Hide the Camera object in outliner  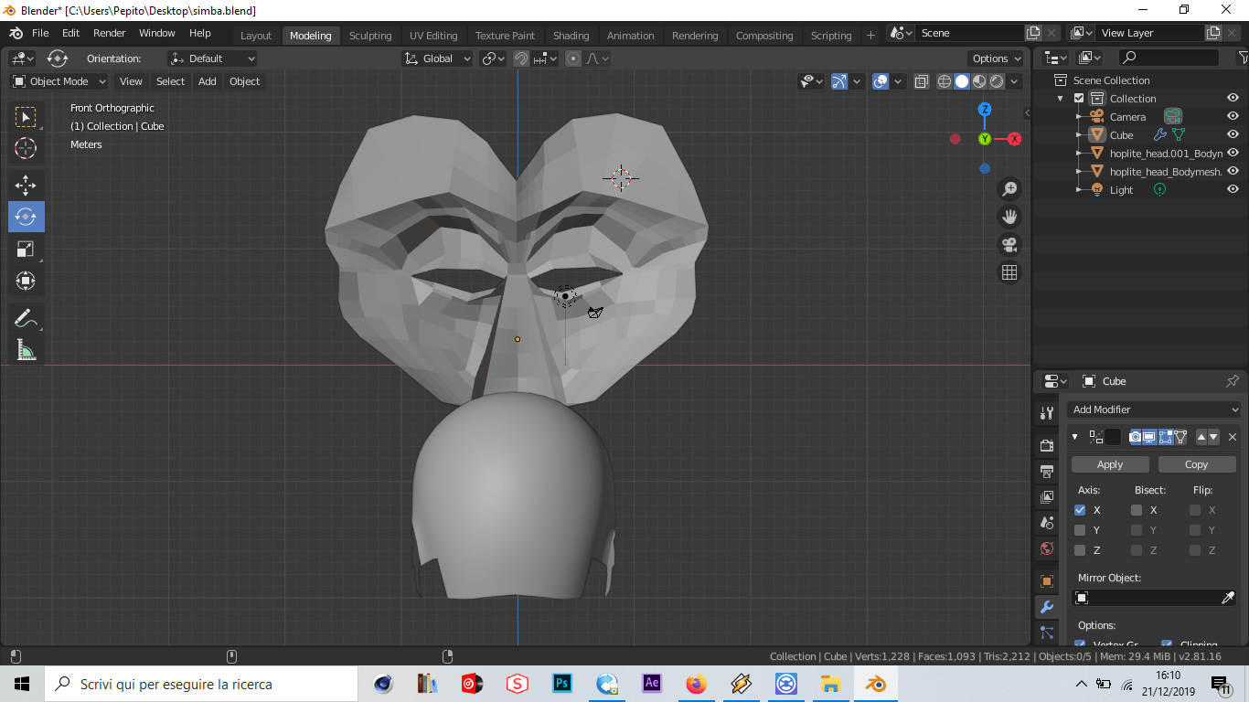(1233, 116)
